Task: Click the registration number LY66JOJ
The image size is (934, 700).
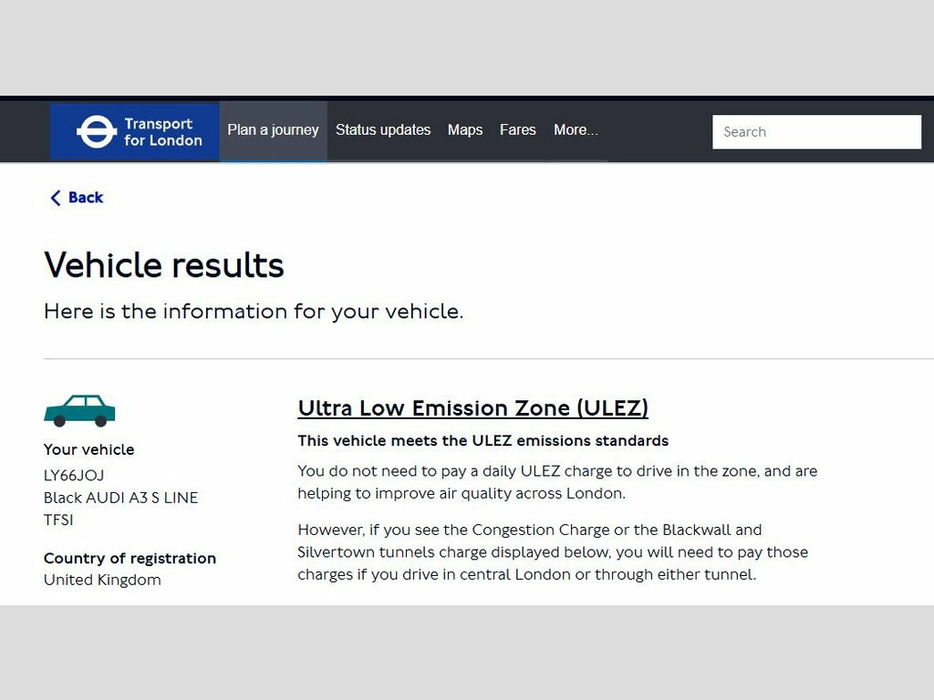Action: (x=74, y=476)
